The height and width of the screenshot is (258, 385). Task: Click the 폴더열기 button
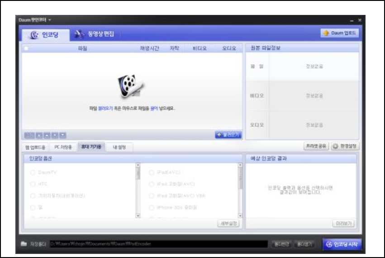pos(304,244)
